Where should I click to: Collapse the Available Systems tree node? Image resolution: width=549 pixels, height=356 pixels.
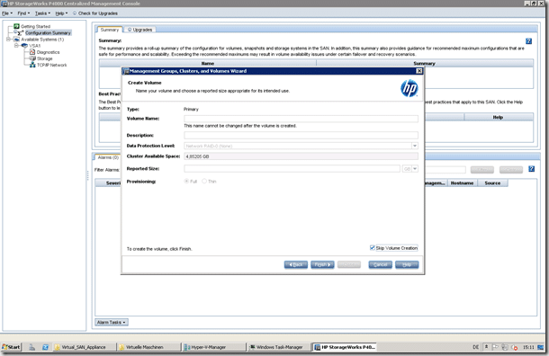click(x=8, y=40)
